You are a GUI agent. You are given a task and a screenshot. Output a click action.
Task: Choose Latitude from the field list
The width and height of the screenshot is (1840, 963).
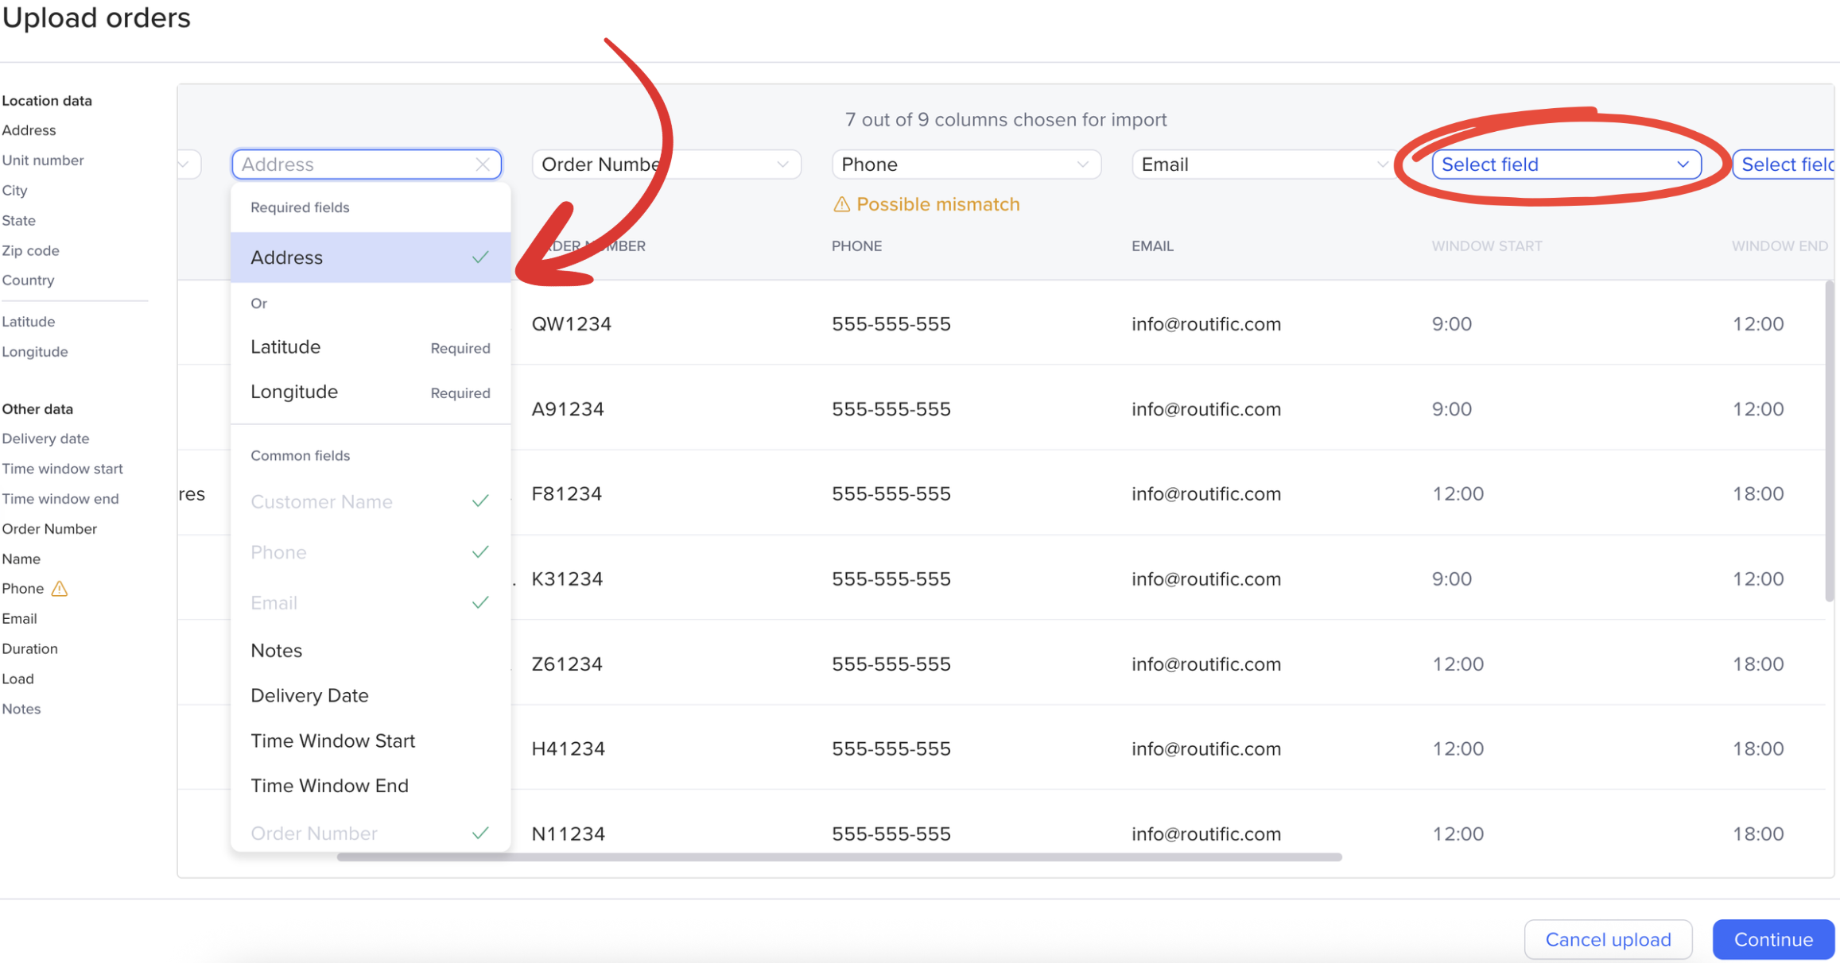pyautogui.click(x=285, y=347)
